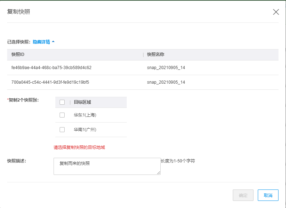Click the 快照ID column header
This screenshot has height=208, width=286.
(x=18, y=54)
